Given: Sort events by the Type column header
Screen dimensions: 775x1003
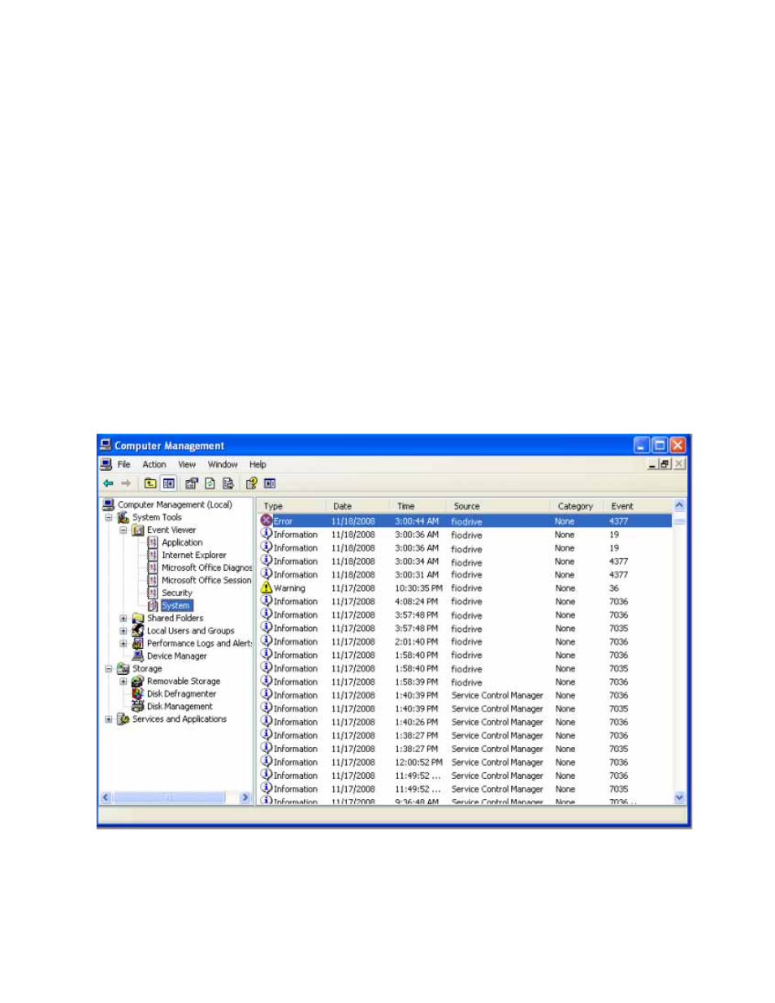Looking at the screenshot, I should tap(292, 506).
